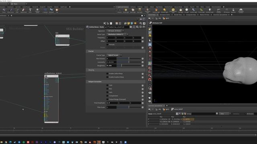Open the Frequency parameter gear menu
Image resolution: width=257 pixels, height=144 pixels.
143,38
